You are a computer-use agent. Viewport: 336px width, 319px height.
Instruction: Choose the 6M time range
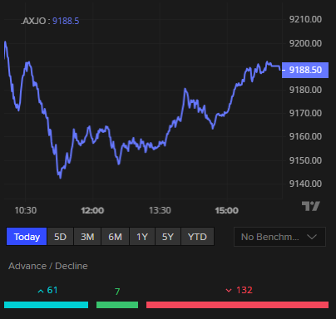(115, 237)
